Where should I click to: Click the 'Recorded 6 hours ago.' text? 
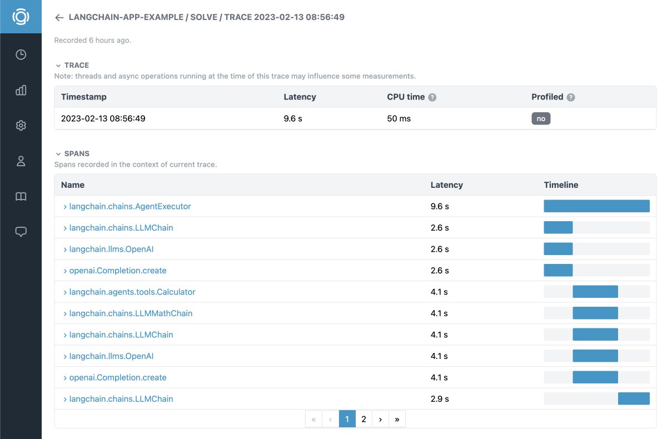click(x=93, y=40)
